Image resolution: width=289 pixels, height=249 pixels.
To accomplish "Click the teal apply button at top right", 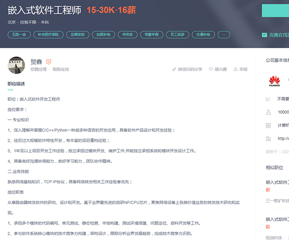I will pyautogui.click(x=275, y=10).
